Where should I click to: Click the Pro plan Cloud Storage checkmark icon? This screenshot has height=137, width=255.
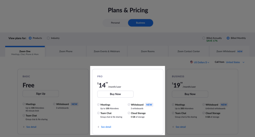pos(129,113)
